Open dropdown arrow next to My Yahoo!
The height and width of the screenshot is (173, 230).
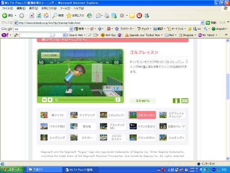click(x=216, y=35)
